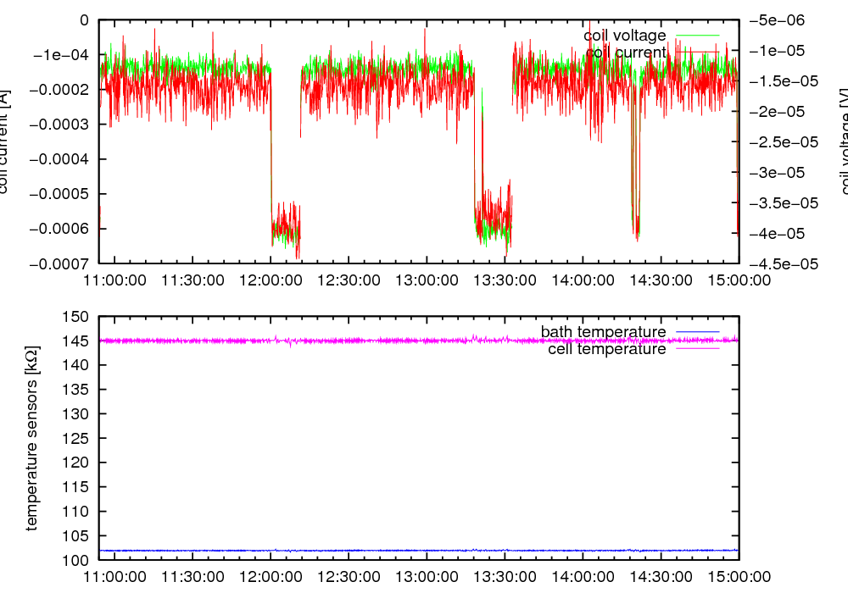Screen dimensions: 848x593
Task: Select the 'coil voltage' legend label
Action: pos(624,36)
